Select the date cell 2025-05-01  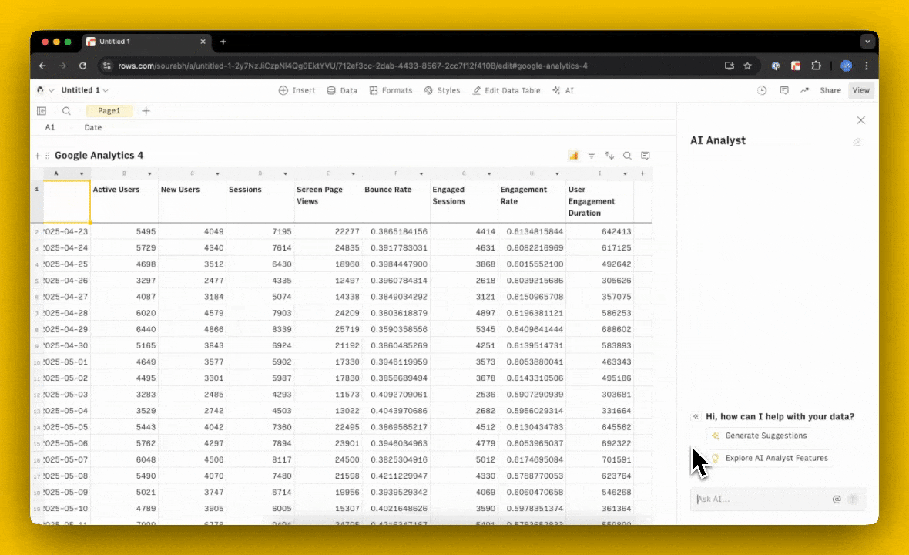pyautogui.click(x=67, y=362)
